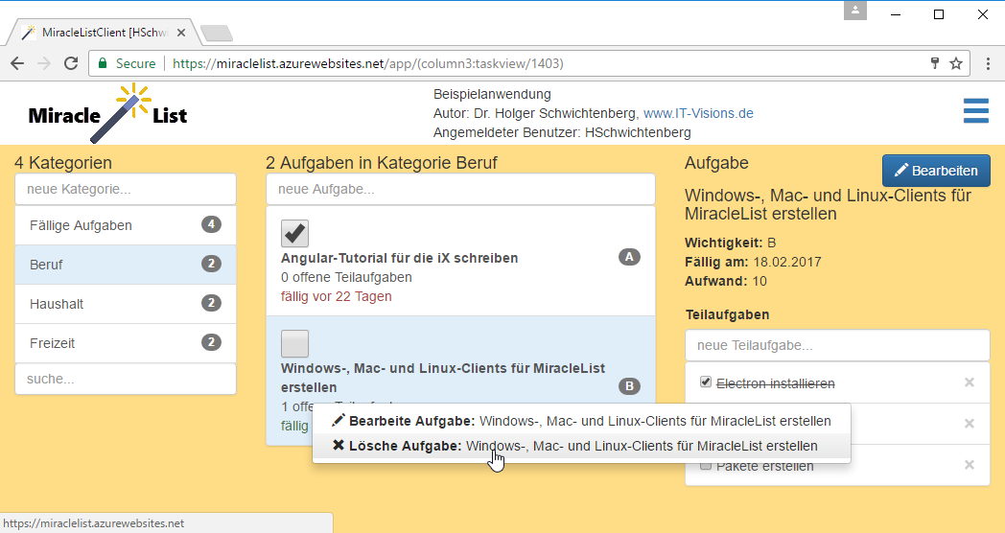Go back in the browser
1005x533 pixels.
pyautogui.click(x=17, y=63)
